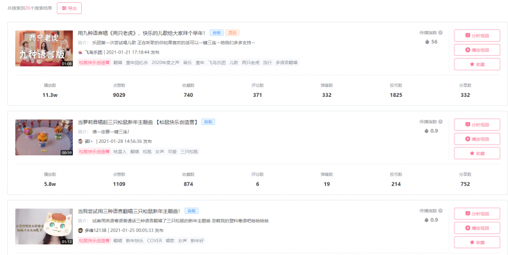Click 播放视频 for 当萝莉音唱起三只松鼠 video

click(x=477, y=139)
